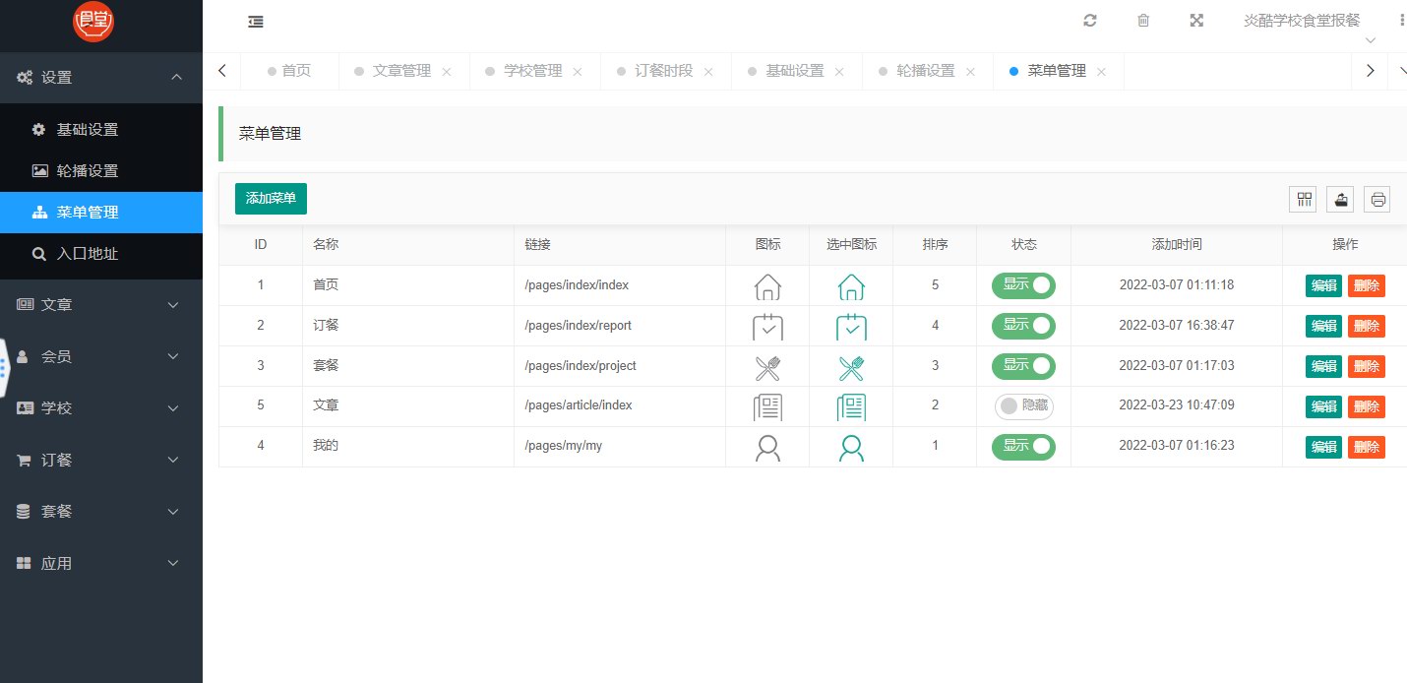Click the selected house icon for 首页
The height and width of the screenshot is (683, 1407).
click(x=851, y=285)
